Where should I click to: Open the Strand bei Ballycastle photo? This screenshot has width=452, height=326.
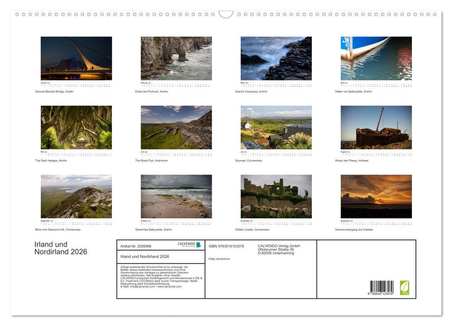pyautogui.click(x=176, y=196)
